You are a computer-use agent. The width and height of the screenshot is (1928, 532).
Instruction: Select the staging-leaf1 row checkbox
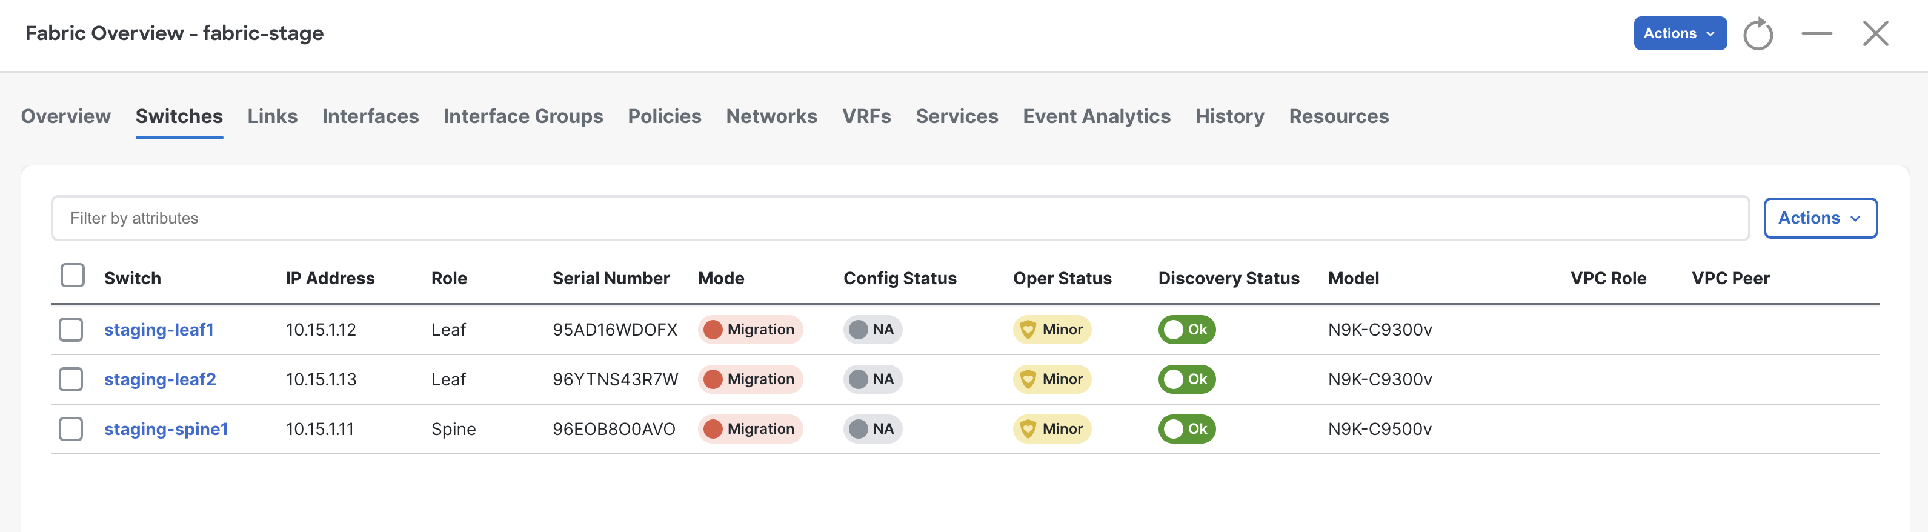point(71,329)
